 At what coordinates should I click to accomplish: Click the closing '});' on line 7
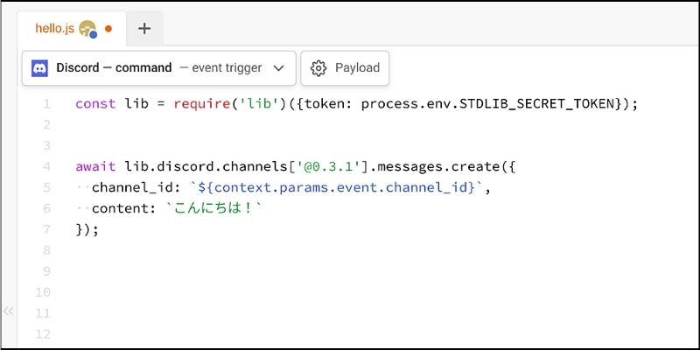87,229
